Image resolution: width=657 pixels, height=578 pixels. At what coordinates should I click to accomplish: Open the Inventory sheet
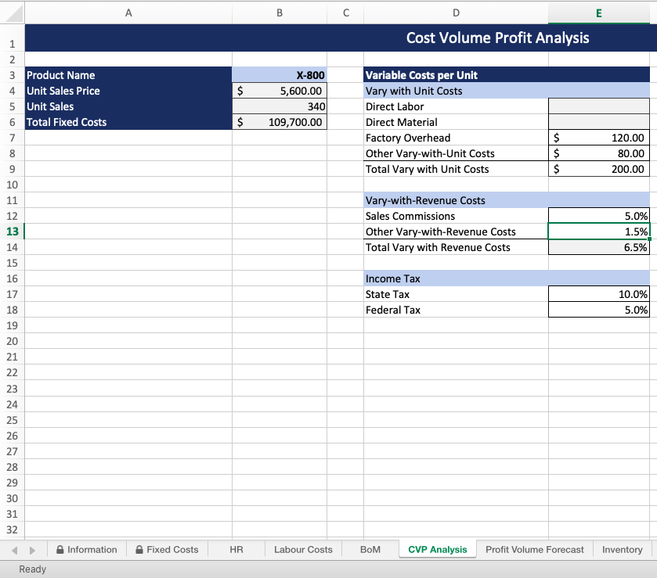622,549
